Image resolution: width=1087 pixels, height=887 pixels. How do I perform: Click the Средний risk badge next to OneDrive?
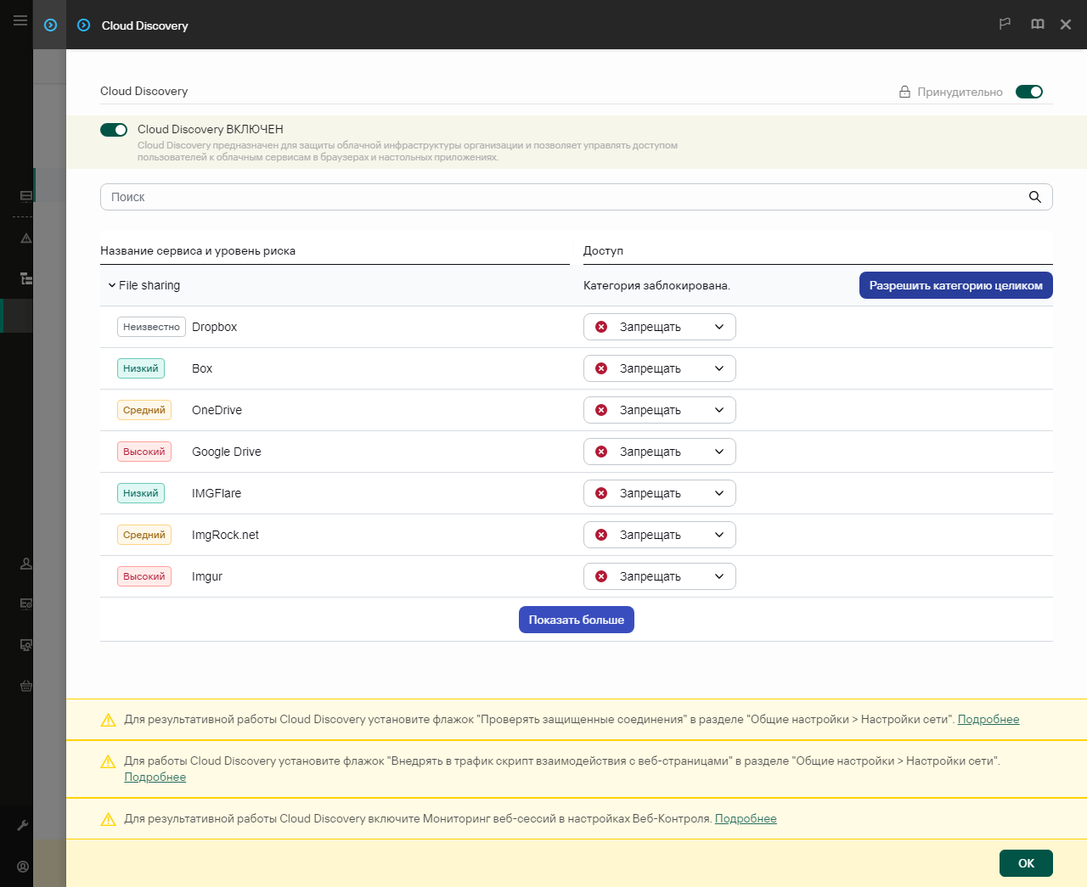(144, 409)
